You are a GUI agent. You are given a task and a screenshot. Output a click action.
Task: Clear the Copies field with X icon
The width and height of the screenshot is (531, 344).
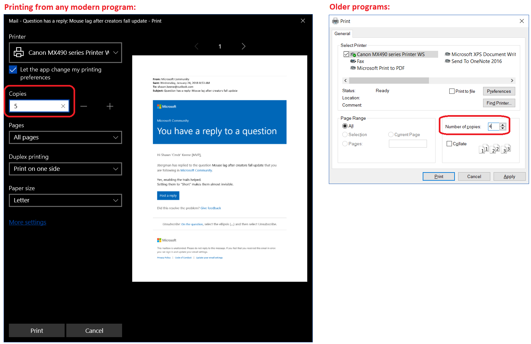[x=63, y=106]
